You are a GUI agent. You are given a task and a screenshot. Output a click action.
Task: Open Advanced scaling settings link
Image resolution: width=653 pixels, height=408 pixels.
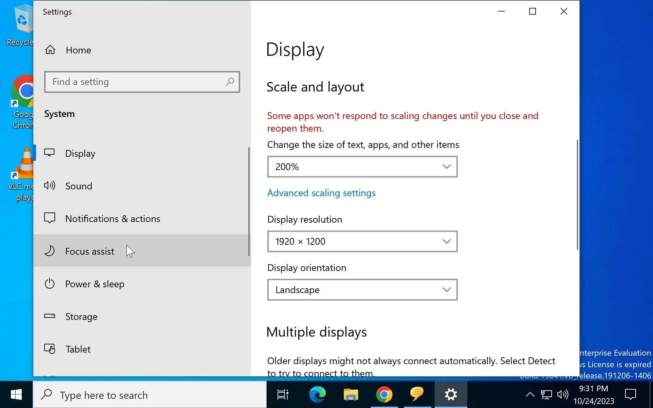point(321,193)
